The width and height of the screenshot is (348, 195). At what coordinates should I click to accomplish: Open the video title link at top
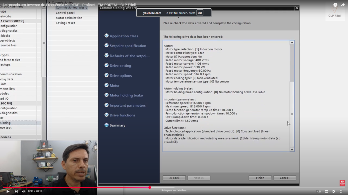69,5
